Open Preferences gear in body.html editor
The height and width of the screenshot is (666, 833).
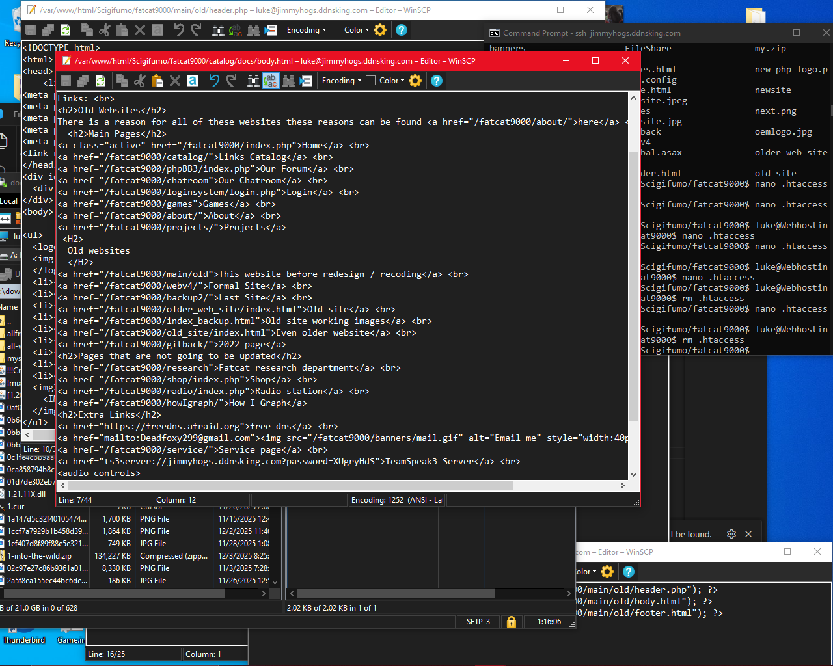pos(415,81)
